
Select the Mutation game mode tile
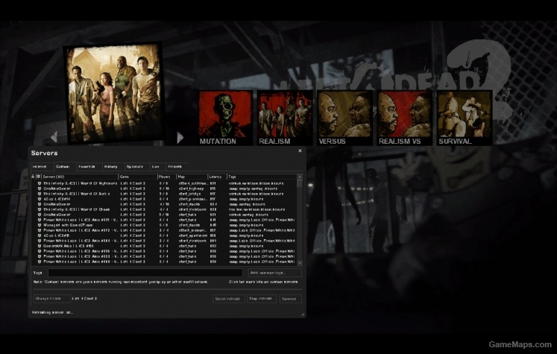pos(225,118)
